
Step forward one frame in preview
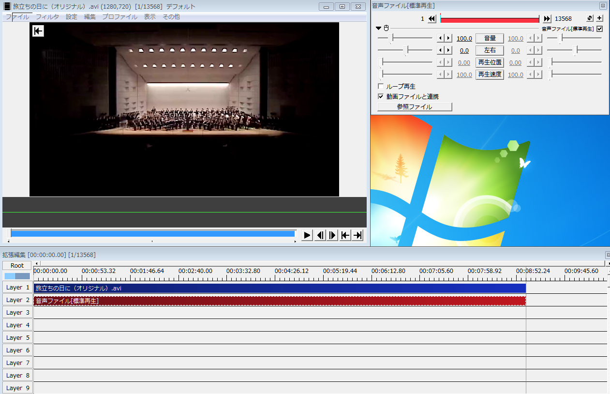point(332,235)
